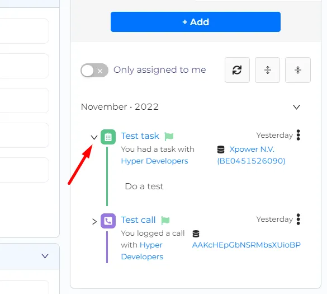Toggle the Only assigned to me switch
This screenshot has height=294, width=327.
(94, 71)
